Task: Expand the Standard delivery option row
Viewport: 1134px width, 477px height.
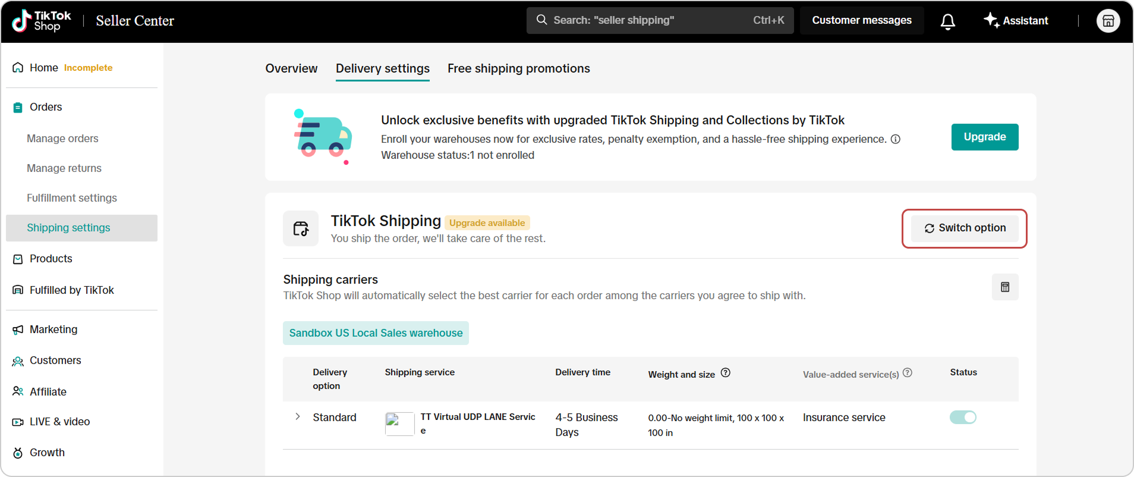Action: [x=298, y=417]
